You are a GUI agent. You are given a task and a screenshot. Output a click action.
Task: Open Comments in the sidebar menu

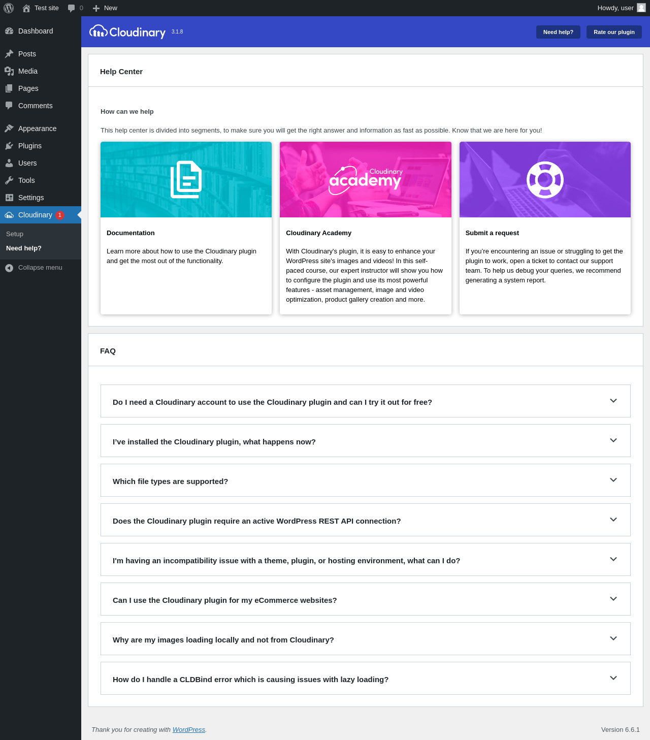[x=41, y=106]
